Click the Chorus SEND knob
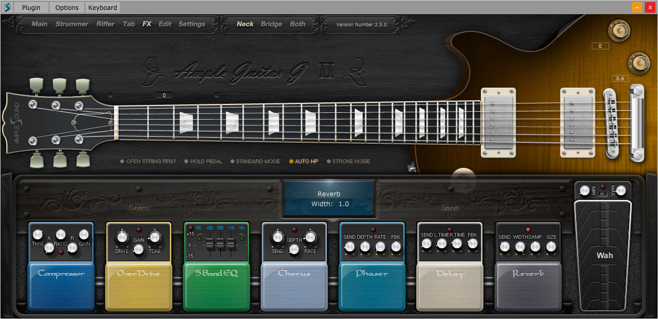The height and width of the screenshot is (319, 658). click(x=277, y=237)
